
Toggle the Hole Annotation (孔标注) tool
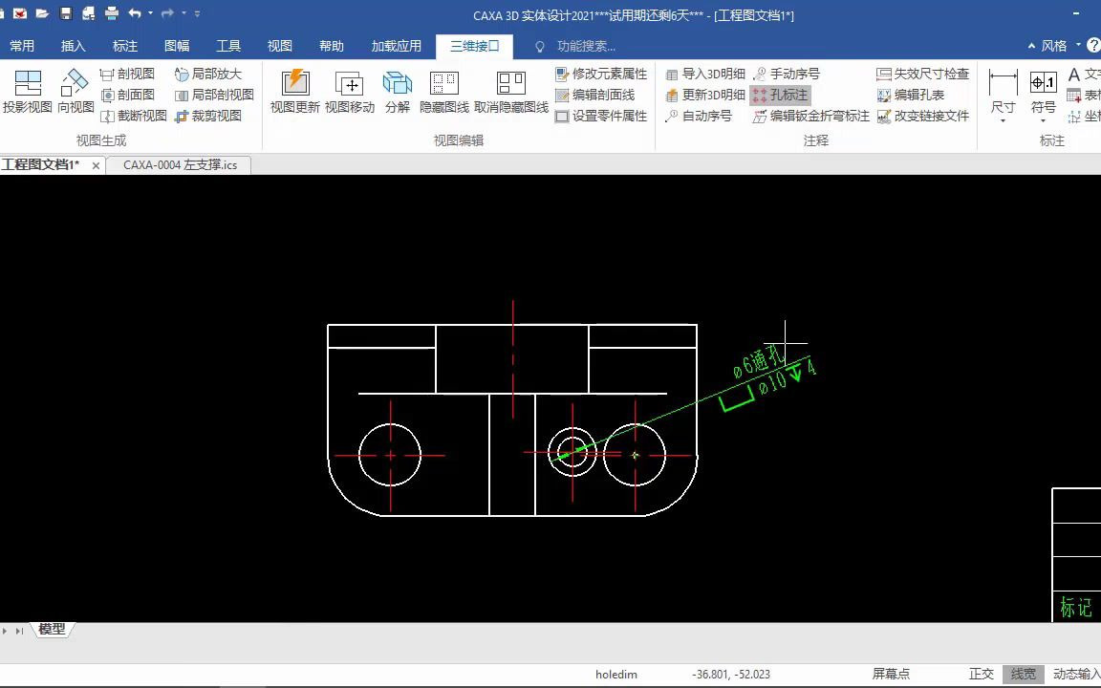coord(780,95)
